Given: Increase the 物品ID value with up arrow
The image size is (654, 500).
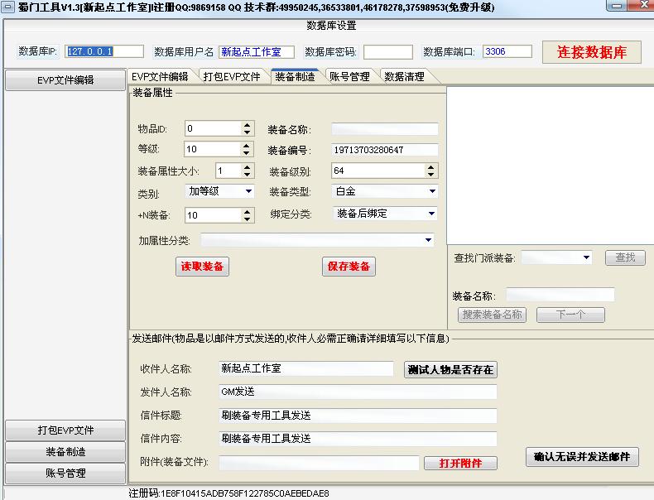Looking at the screenshot, I should pyautogui.click(x=247, y=125).
